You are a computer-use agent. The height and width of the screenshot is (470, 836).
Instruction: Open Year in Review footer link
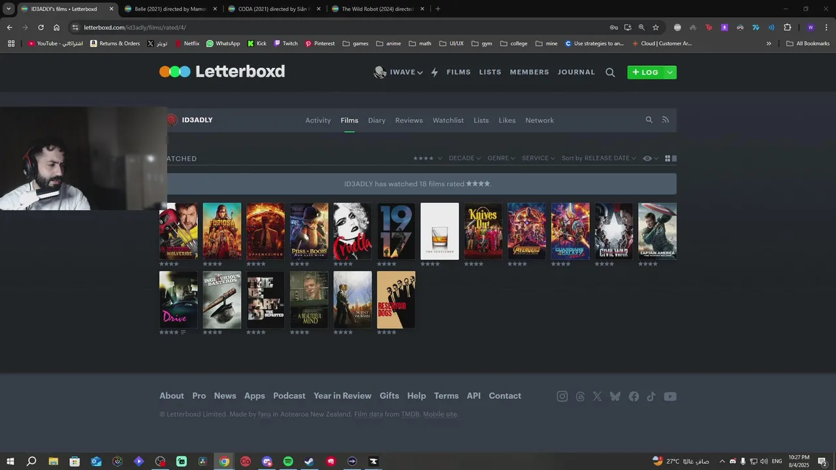click(x=342, y=396)
